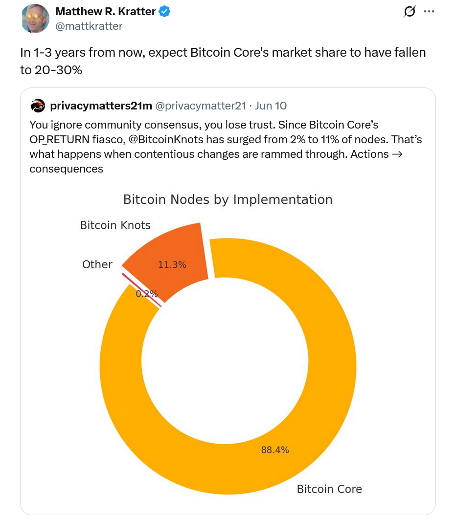Click privacymatters21m's small avatar

tap(38, 106)
